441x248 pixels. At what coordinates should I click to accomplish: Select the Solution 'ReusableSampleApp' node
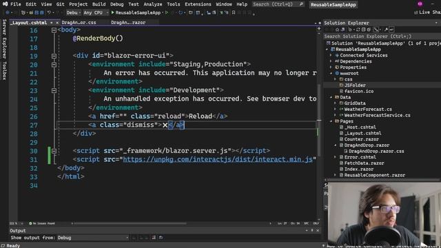tap(383, 43)
